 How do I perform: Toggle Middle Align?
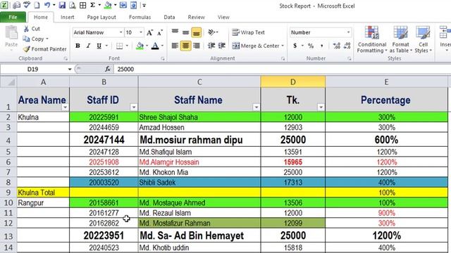tap(185, 32)
